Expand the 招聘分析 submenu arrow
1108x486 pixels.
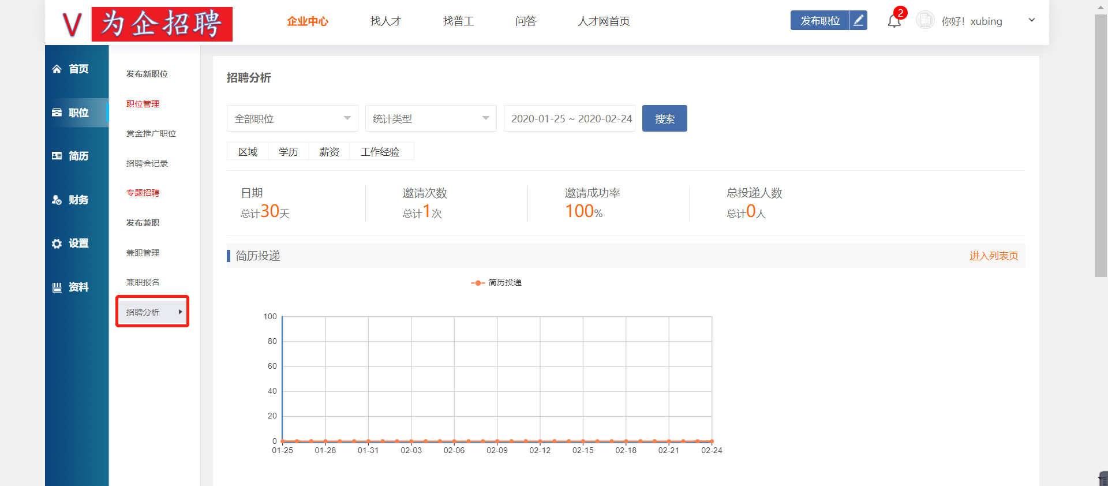[x=180, y=312]
